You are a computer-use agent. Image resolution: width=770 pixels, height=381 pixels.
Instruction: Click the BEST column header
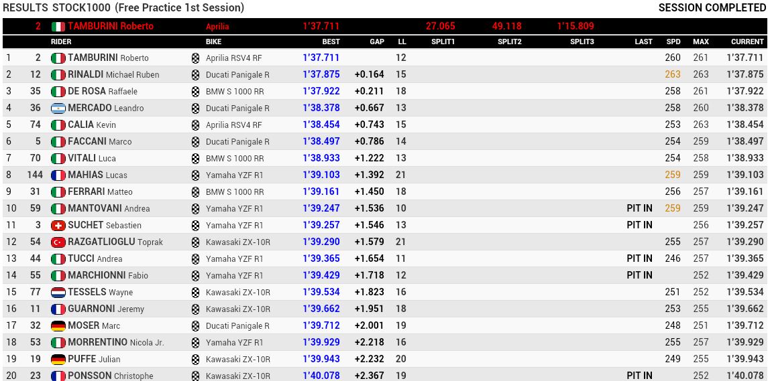tap(331, 42)
